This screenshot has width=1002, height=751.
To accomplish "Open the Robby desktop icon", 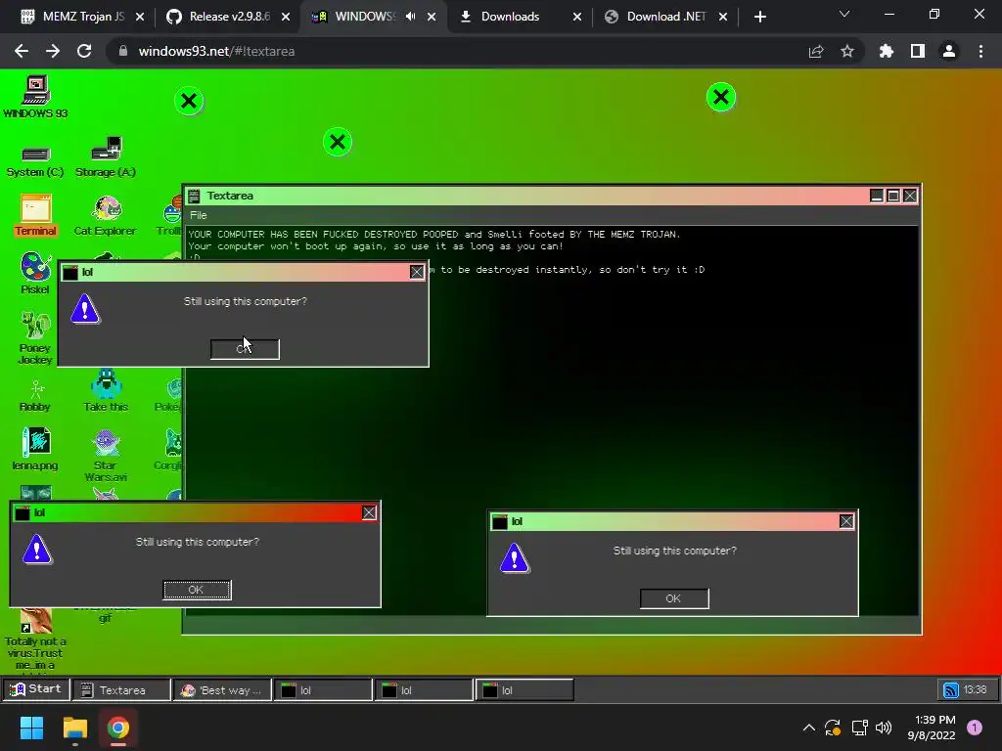I will [35, 396].
